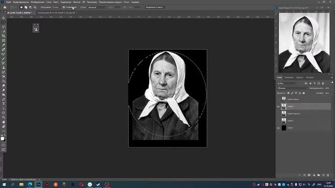The height and width of the screenshot is (188, 335).
Task: Select the Hand tool
Action: pos(4,122)
